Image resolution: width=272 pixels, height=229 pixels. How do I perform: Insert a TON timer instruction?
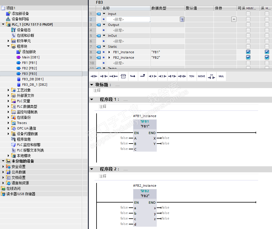click(x=192, y=76)
